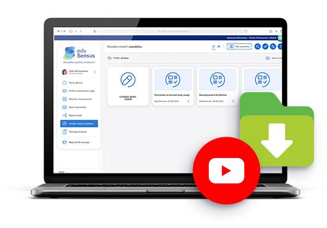Select the highlighted Kreator moich zasobów item
This screenshot has height=228, width=327.
click(x=79, y=123)
